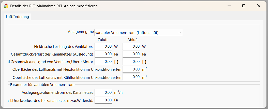Click the Abluft column header label
Screen dimensions: 268x109
[132, 40]
